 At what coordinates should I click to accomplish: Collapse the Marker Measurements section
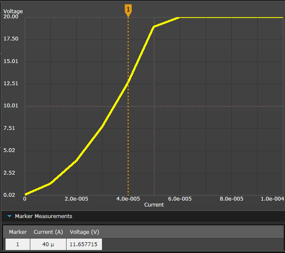pos(9,216)
